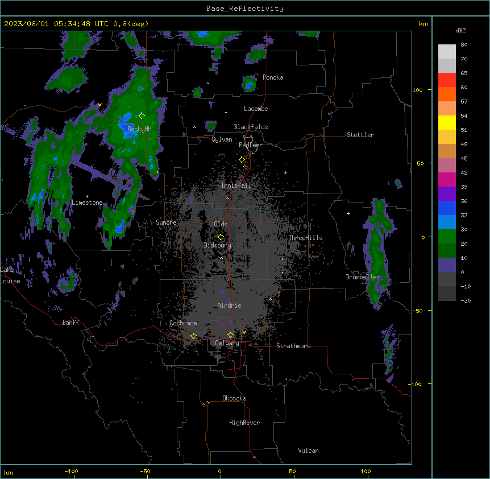Click the Ponoka town label
The width and height of the screenshot is (490, 479).
(273, 77)
